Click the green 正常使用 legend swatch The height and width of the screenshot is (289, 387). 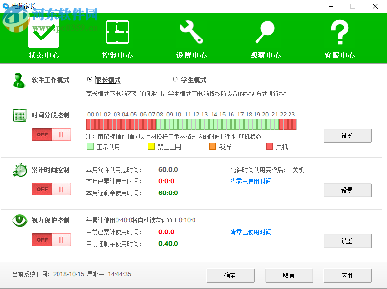pos(90,146)
